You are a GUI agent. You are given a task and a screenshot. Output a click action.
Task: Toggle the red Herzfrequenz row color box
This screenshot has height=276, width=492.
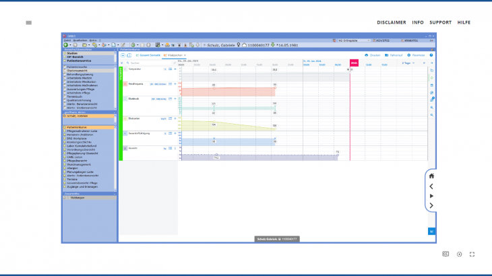125,83
